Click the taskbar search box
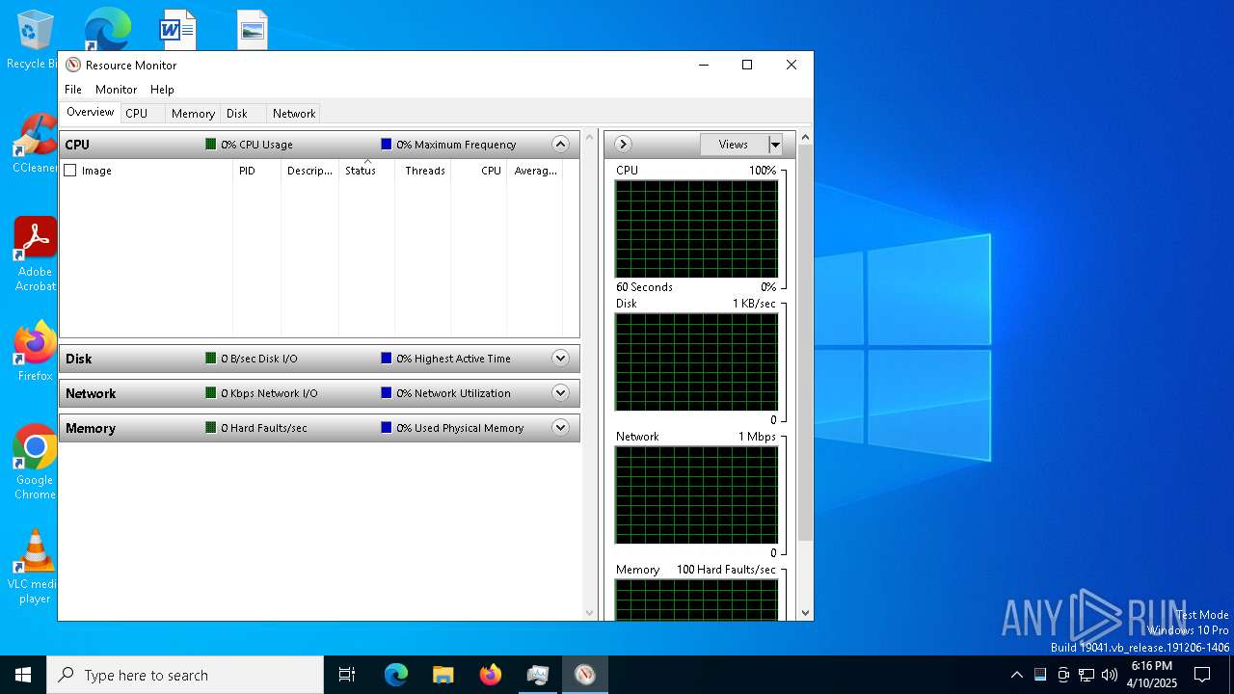1234x694 pixels. (x=185, y=675)
